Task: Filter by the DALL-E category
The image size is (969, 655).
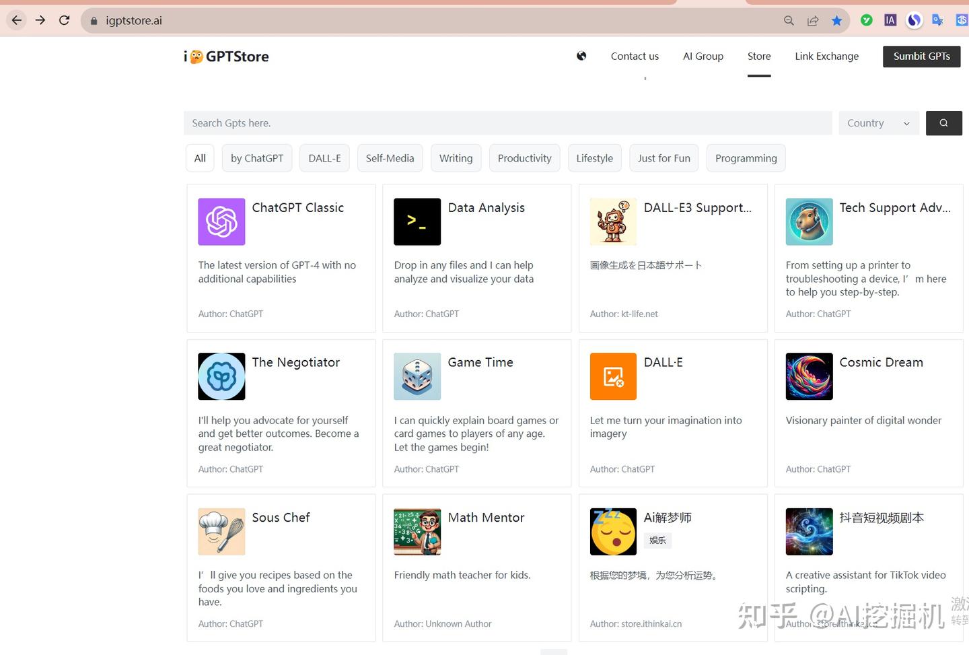Action: 324,158
